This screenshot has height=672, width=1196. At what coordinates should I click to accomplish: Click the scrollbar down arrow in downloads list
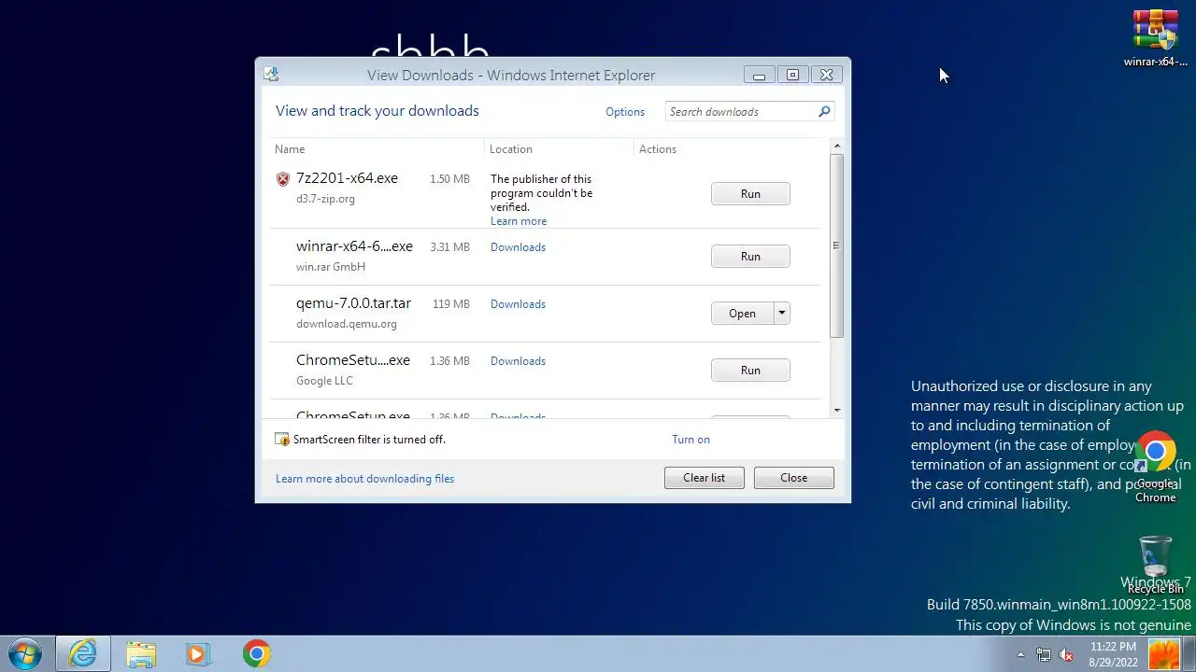point(836,410)
